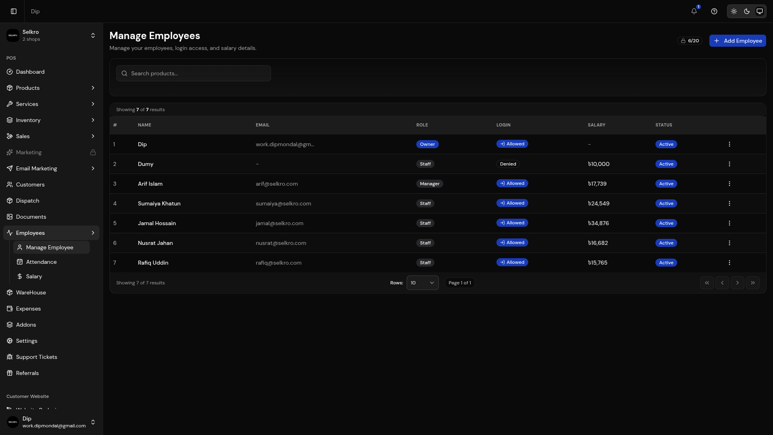Open the Support Tickets page

coord(51,357)
